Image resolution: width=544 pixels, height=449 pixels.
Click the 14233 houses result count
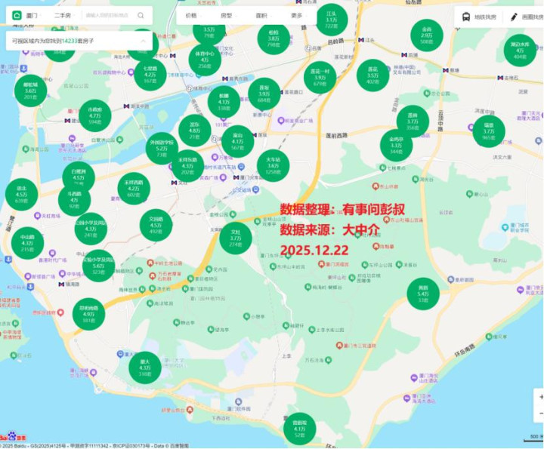tap(70, 41)
